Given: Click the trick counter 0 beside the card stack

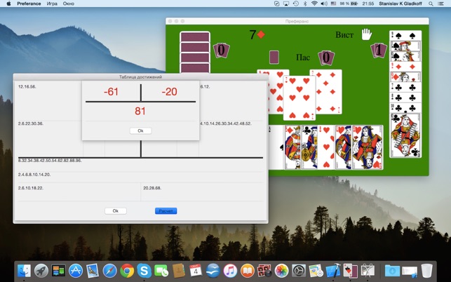Looking at the screenshot, I should tap(221, 50).
